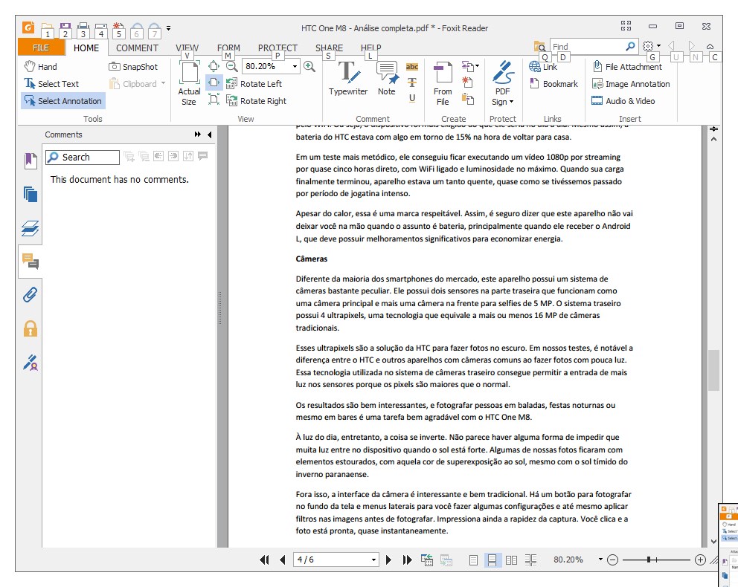This screenshot has height=587, width=738.
Task: Open the page number 4 / 6 dropdown
Action: 373,560
